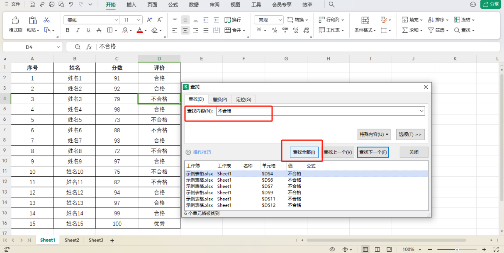The height and width of the screenshot is (253, 504).
Task: Switch to page layout view in status bar
Action: coord(377,249)
